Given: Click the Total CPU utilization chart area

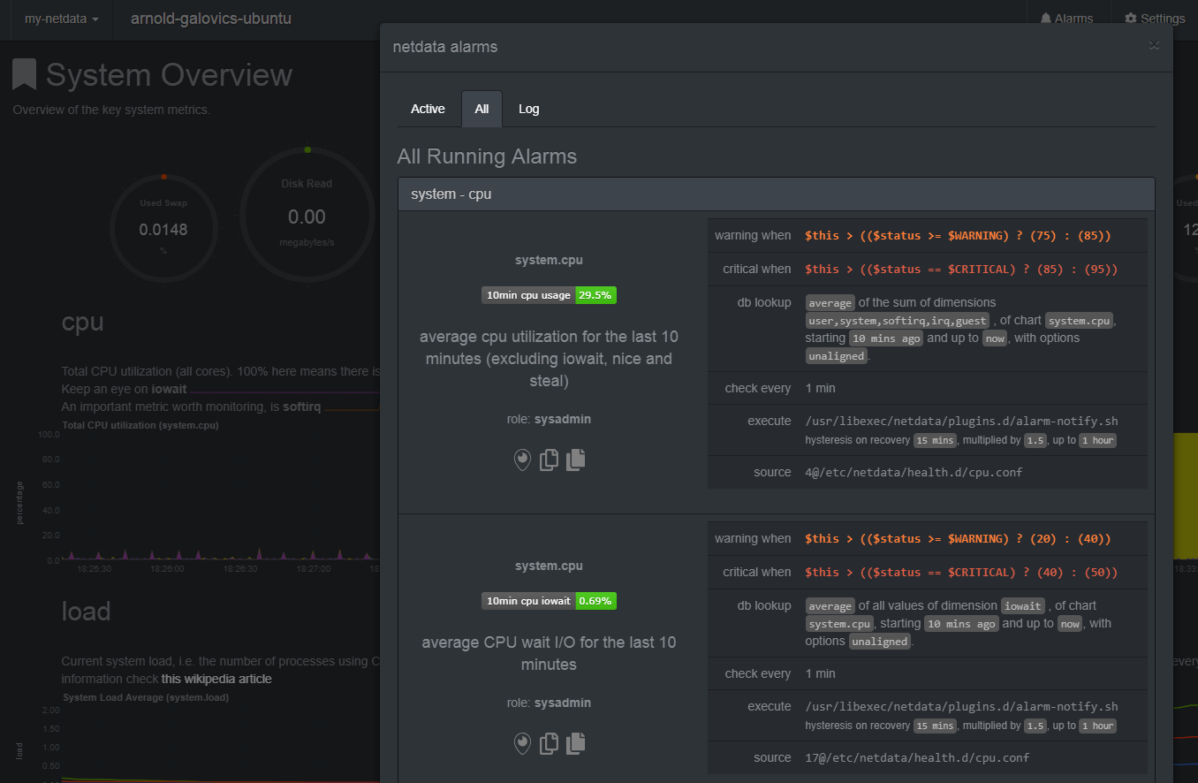Looking at the screenshot, I should (x=221, y=497).
